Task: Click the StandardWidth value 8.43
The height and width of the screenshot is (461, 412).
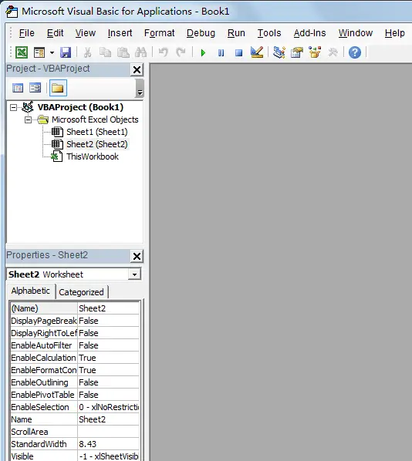Action: click(108, 444)
